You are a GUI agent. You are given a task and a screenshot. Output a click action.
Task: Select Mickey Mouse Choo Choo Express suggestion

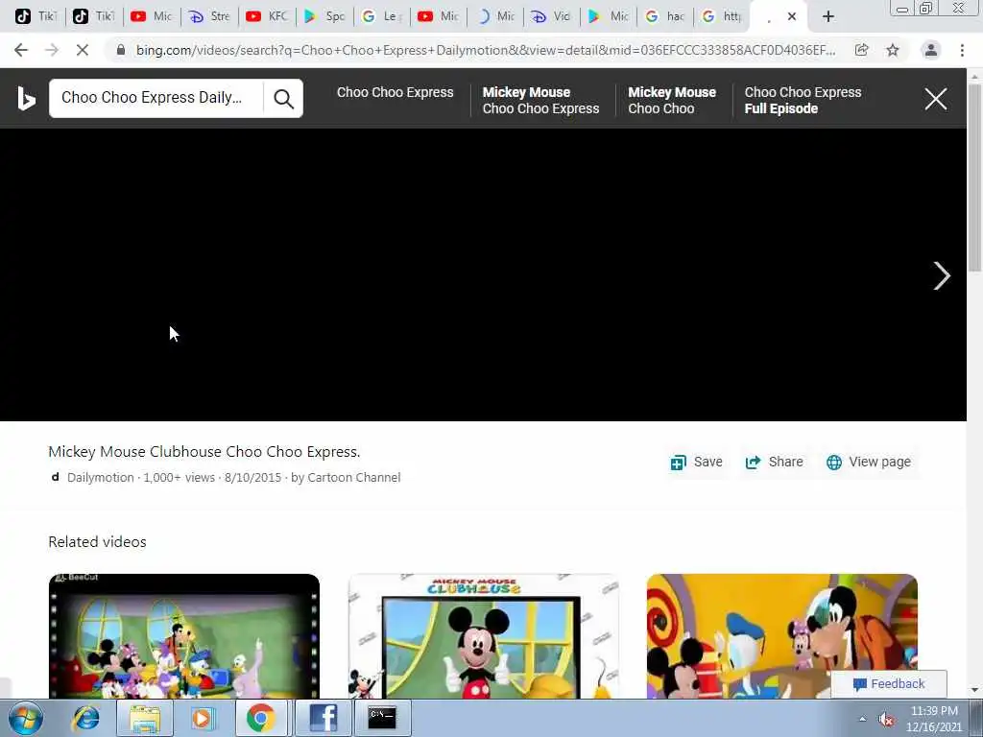click(540, 100)
